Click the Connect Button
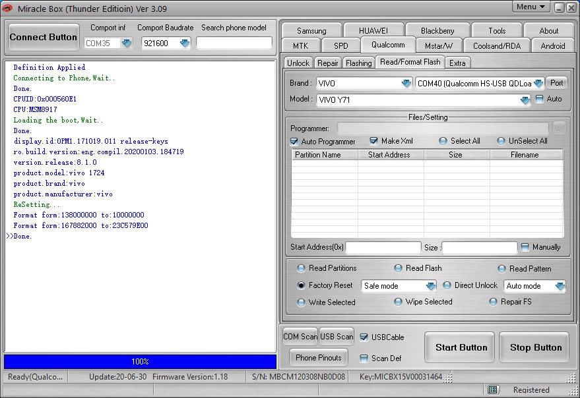The height and width of the screenshot is (398, 580). pos(44,37)
